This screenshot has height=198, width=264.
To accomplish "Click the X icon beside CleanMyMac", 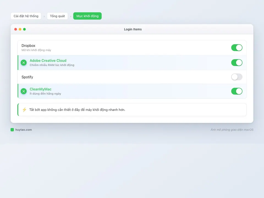I will point(24,91).
